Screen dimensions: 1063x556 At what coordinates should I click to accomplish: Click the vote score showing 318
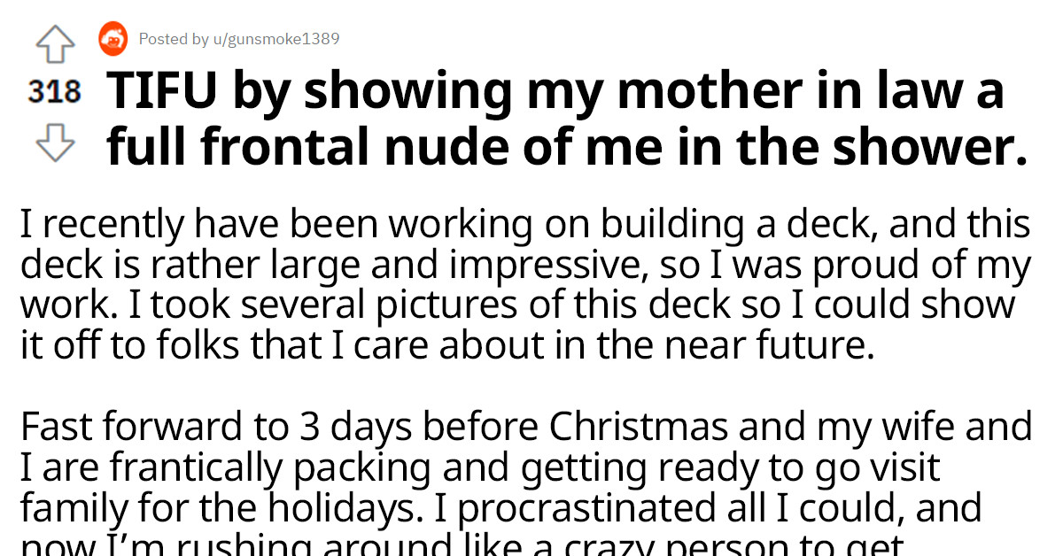click(55, 89)
